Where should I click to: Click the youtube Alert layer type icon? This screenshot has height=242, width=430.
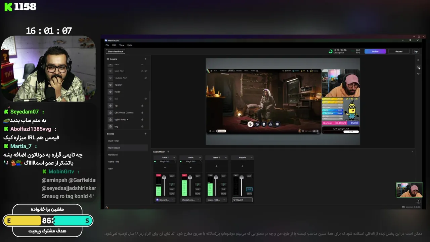111,78
